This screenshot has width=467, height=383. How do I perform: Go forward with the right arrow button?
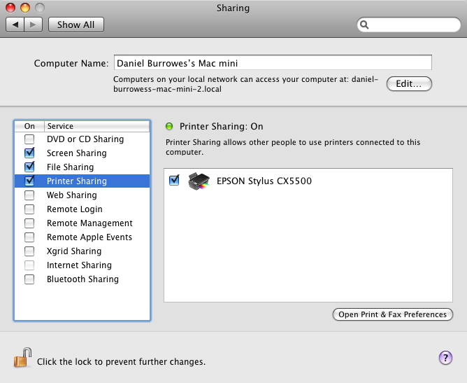coord(33,25)
